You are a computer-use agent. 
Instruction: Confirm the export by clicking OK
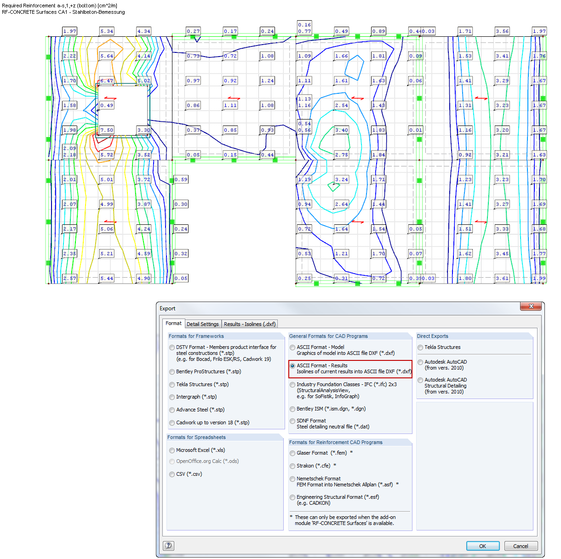(x=483, y=546)
